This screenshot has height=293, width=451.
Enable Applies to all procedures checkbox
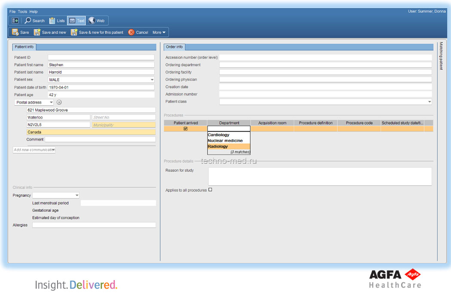pos(210,190)
